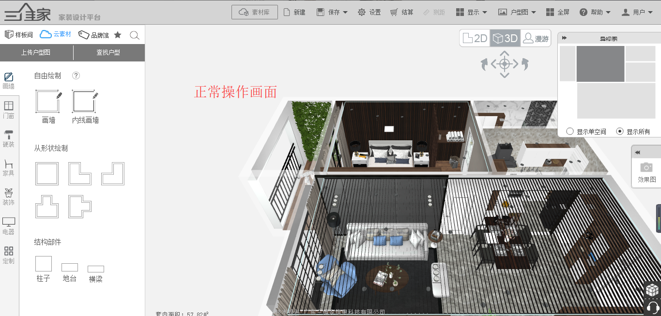
Task: Open the 户型图 floor plan dropdown
Action: pos(517,12)
